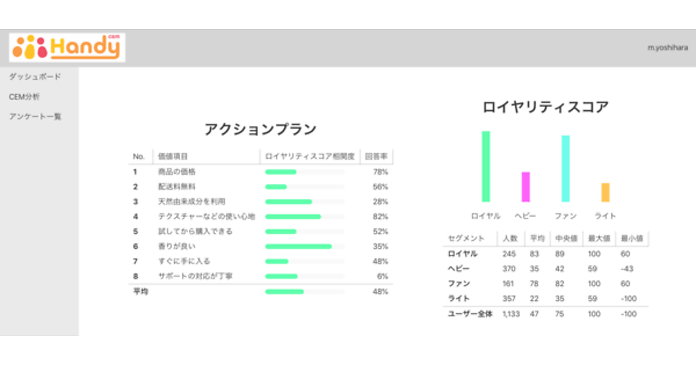
Task: Open CEM分析 in the sidebar
Action: (24, 97)
